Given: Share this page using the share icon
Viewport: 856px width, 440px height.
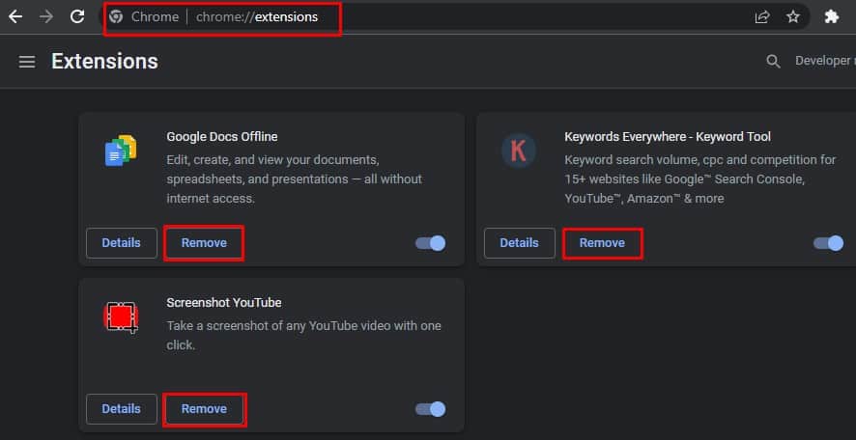Looking at the screenshot, I should (762, 17).
